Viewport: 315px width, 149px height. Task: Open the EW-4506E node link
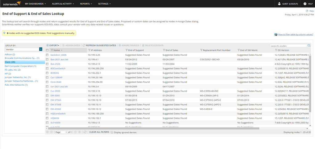pyautogui.click(x=56, y=109)
